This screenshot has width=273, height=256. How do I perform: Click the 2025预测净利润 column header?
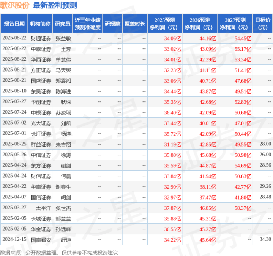[165, 23]
